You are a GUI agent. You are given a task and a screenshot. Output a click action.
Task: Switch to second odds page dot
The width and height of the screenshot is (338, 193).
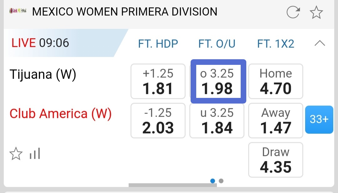point(221,181)
